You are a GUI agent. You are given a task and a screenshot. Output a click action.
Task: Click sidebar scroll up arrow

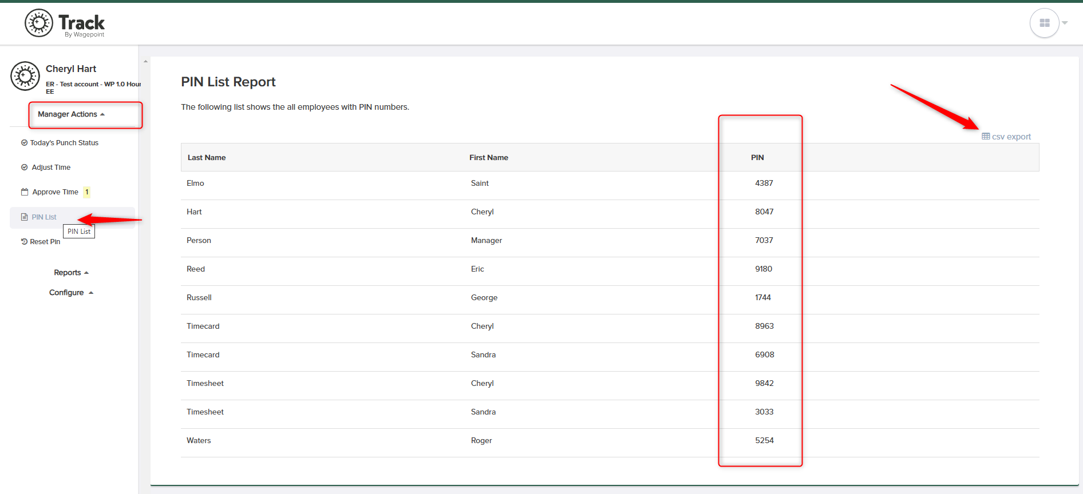(x=145, y=61)
